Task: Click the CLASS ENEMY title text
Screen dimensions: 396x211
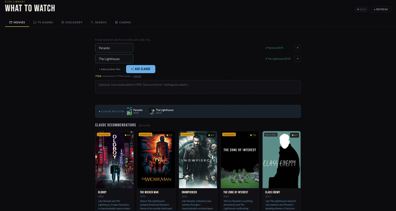Action: point(273,193)
